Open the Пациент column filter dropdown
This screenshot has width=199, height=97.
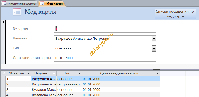(x=54, y=73)
